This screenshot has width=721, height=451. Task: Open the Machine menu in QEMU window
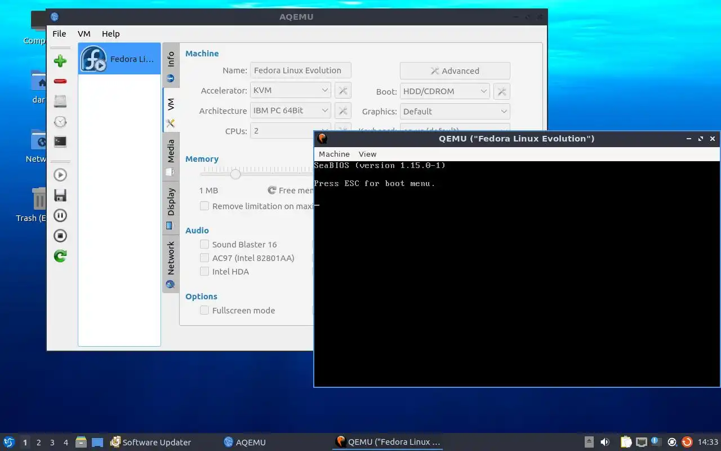334,154
